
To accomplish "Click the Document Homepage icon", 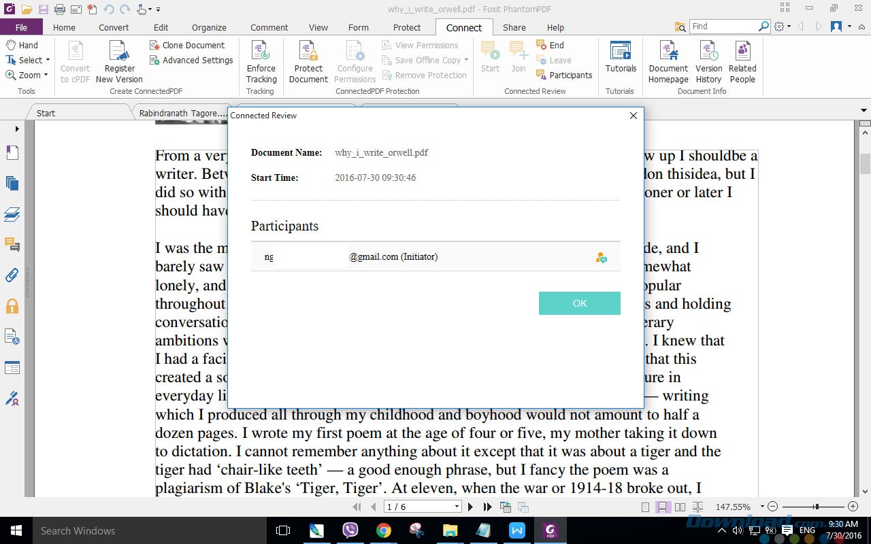I will click(x=668, y=53).
